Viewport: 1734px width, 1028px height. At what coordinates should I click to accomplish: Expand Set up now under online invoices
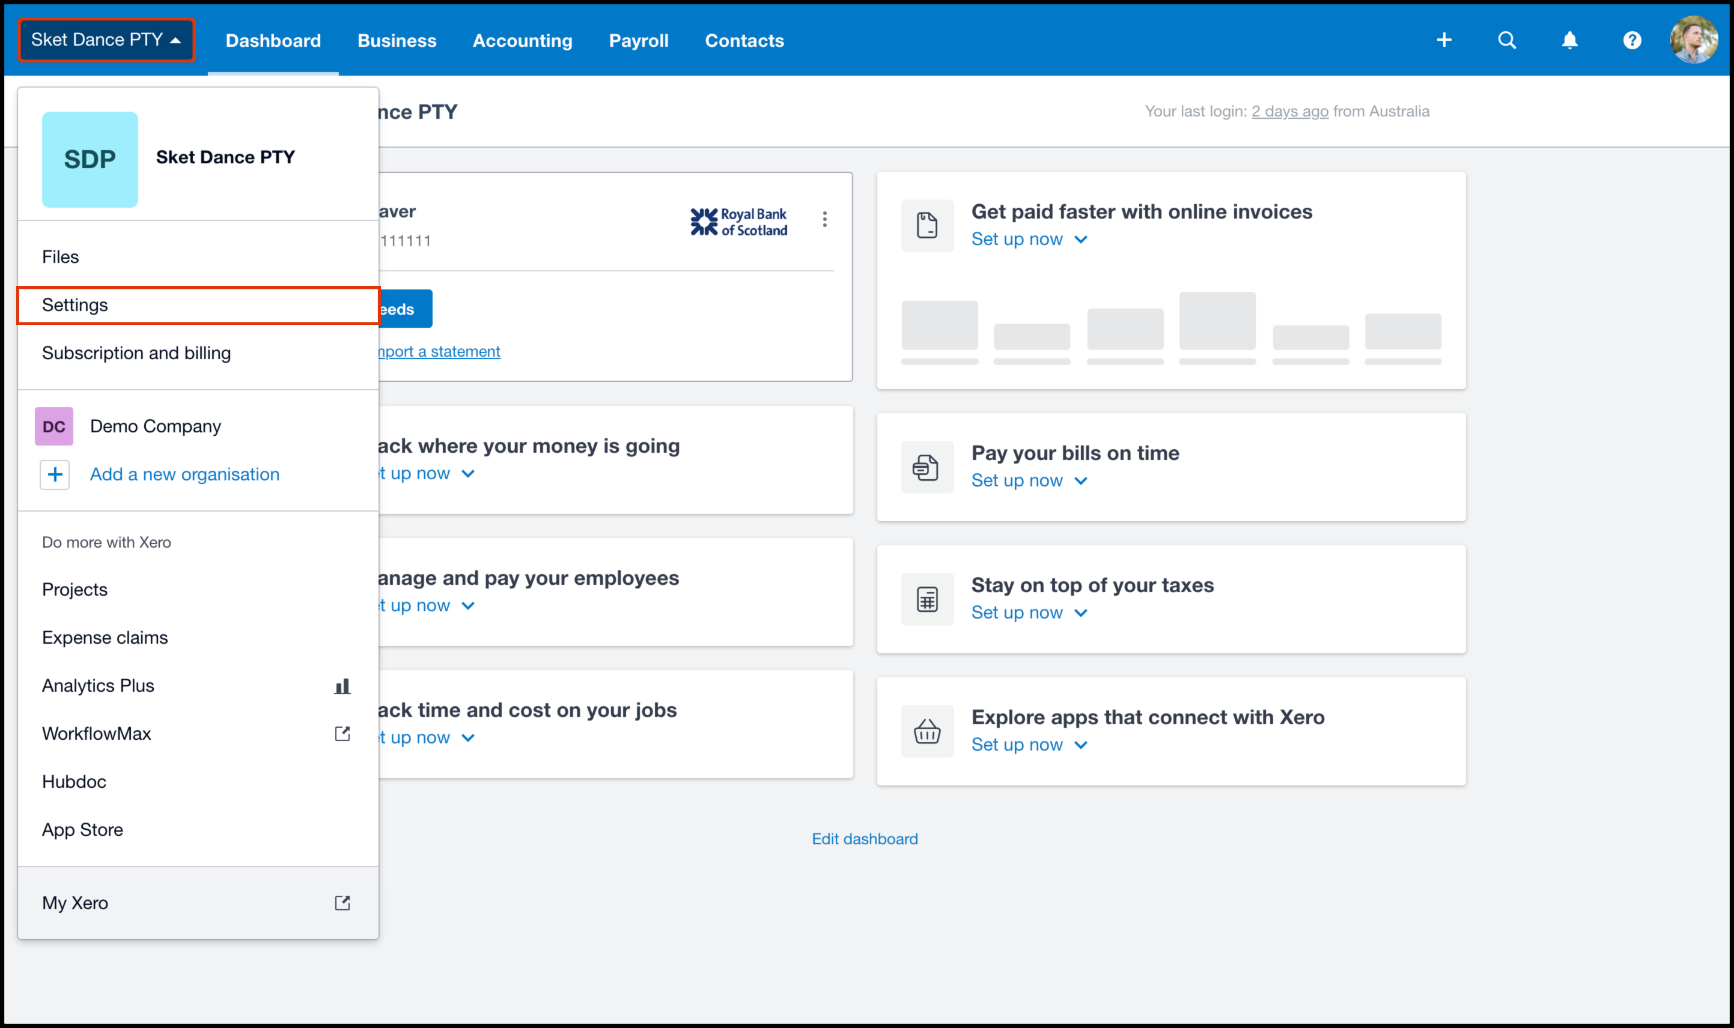(1029, 239)
